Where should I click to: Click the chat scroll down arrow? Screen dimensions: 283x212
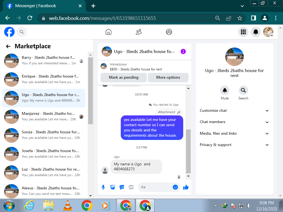(188, 176)
